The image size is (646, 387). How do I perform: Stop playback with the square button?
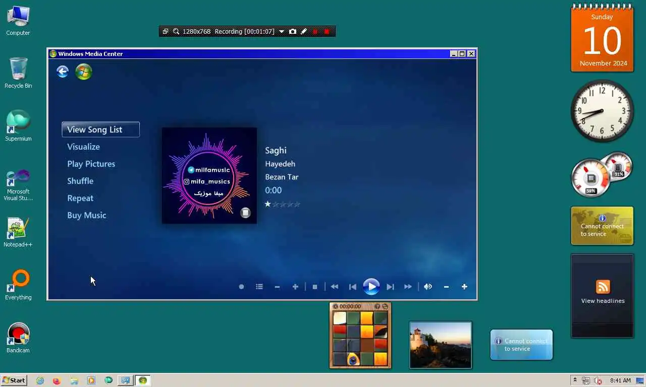(x=315, y=287)
